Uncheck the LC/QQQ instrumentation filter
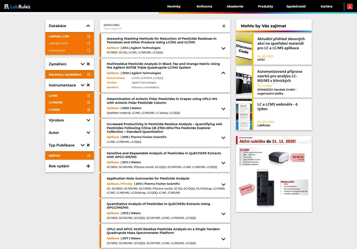Screen dimensions: 357x249 89,110
